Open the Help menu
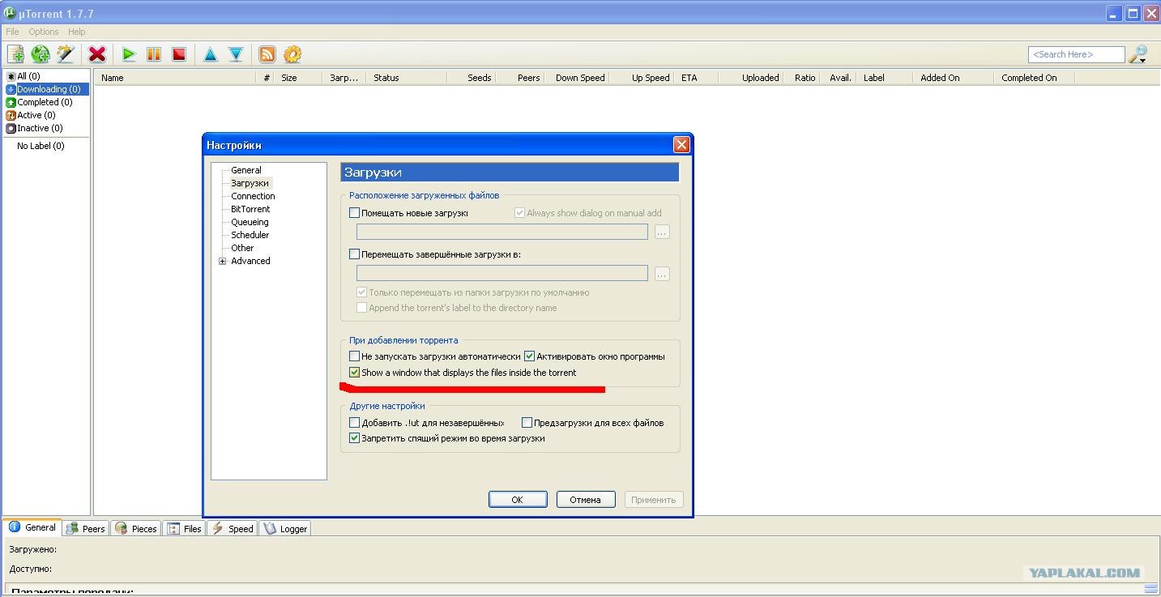 click(x=77, y=32)
